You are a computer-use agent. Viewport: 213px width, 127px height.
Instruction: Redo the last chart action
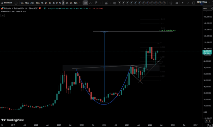click(x=188, y=3)
